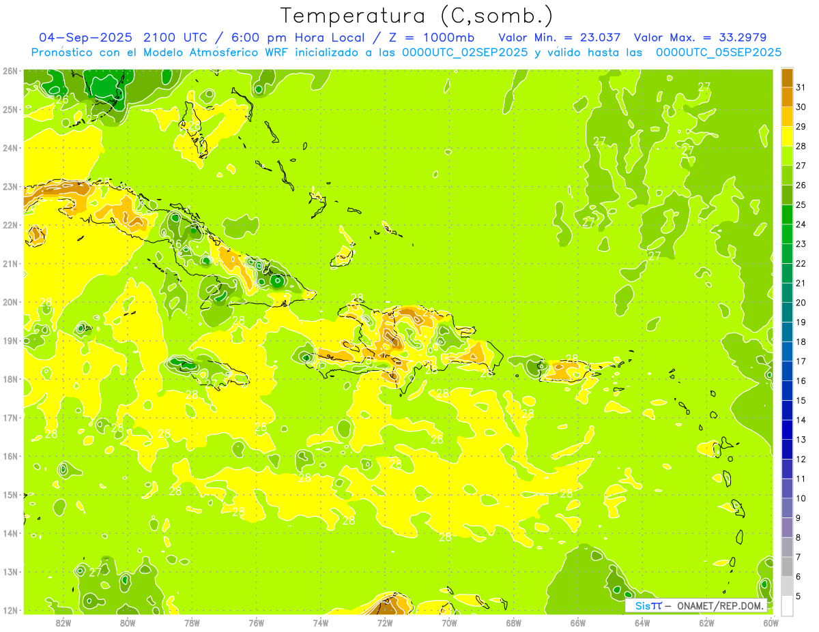Click the brown swatch above 31 on the scale
Screen dimensions: 819x632
tap(787, 78)
